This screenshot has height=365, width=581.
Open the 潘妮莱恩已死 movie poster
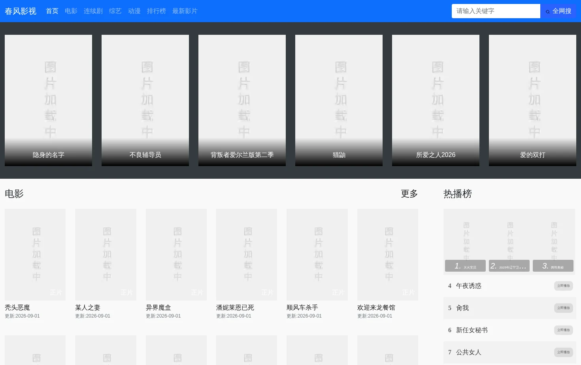tap(247, 255)
